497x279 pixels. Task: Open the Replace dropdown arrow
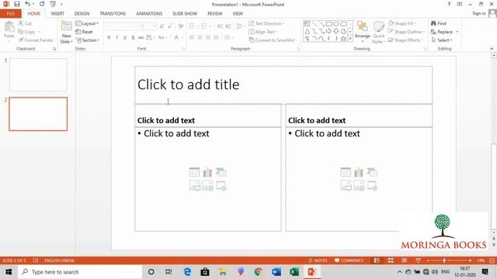pyautogui.click(x=457, y=32)
